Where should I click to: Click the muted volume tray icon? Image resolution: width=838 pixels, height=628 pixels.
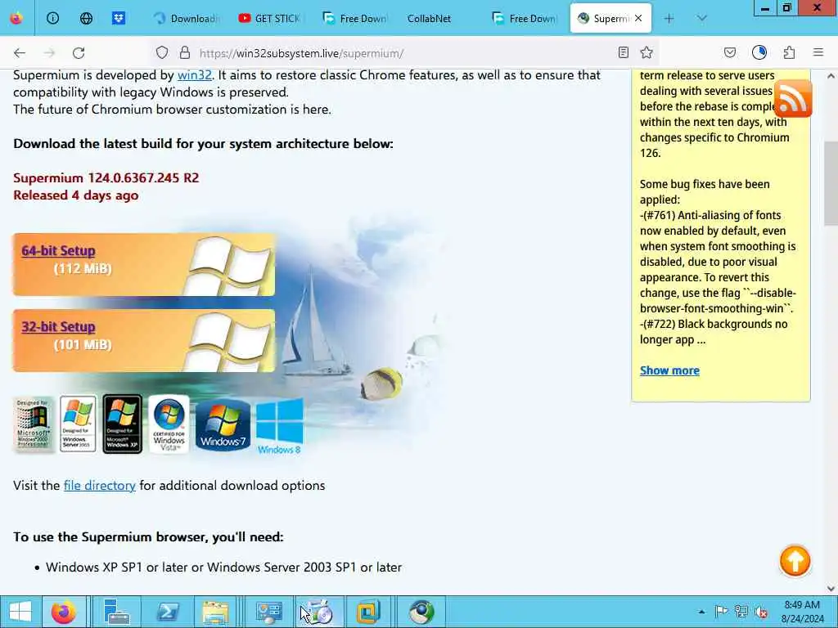(x=761, y=612)
